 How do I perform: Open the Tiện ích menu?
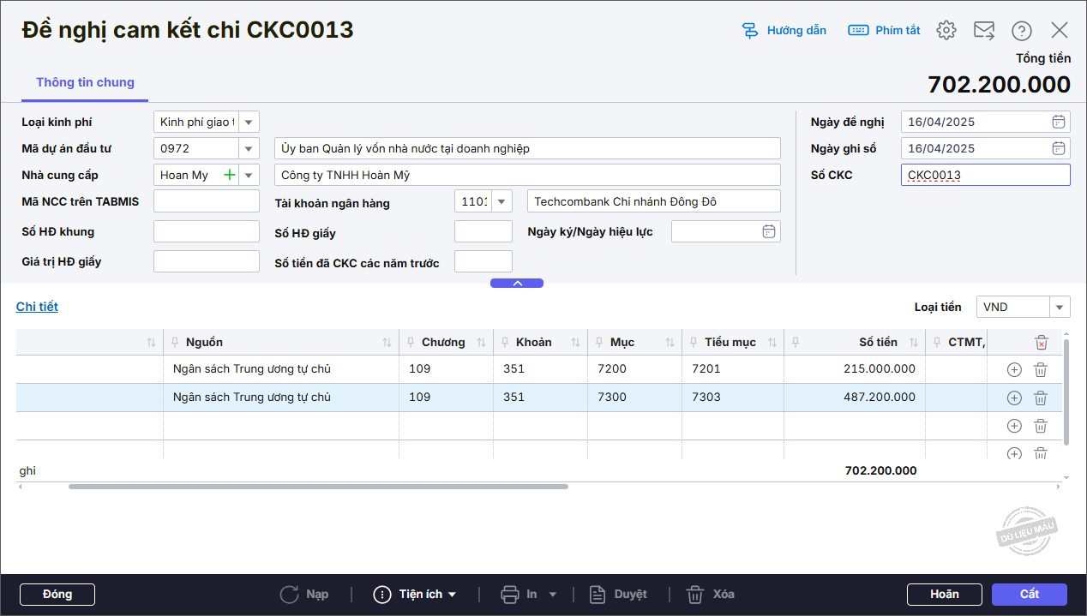pyautogui.click(x=416, y=594)
